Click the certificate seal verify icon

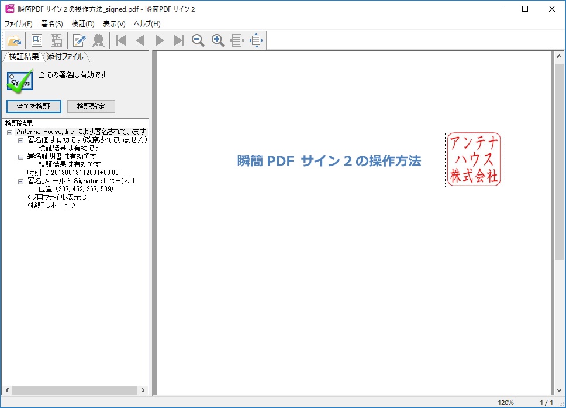click(x=98, y=40)
